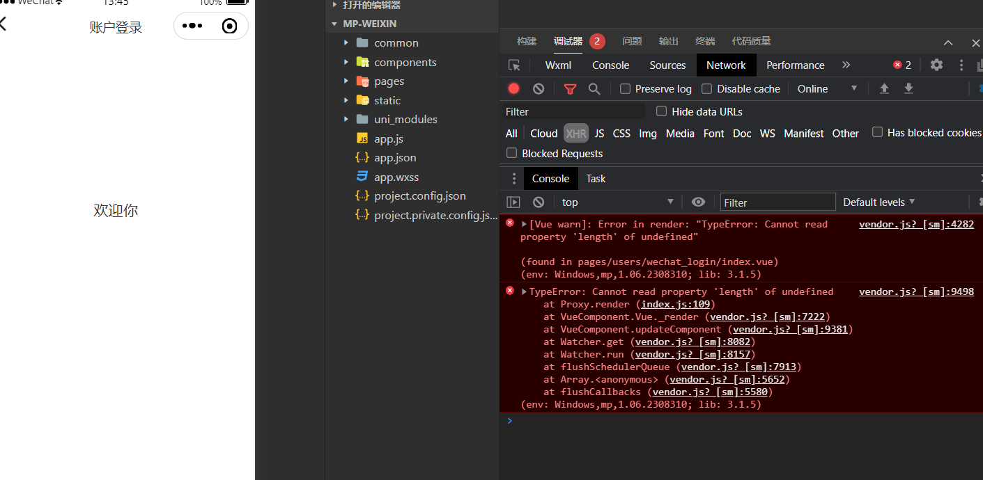
Task: Open the vendor.js? [sm]:4282 link
Action: [x=916, y=224]
